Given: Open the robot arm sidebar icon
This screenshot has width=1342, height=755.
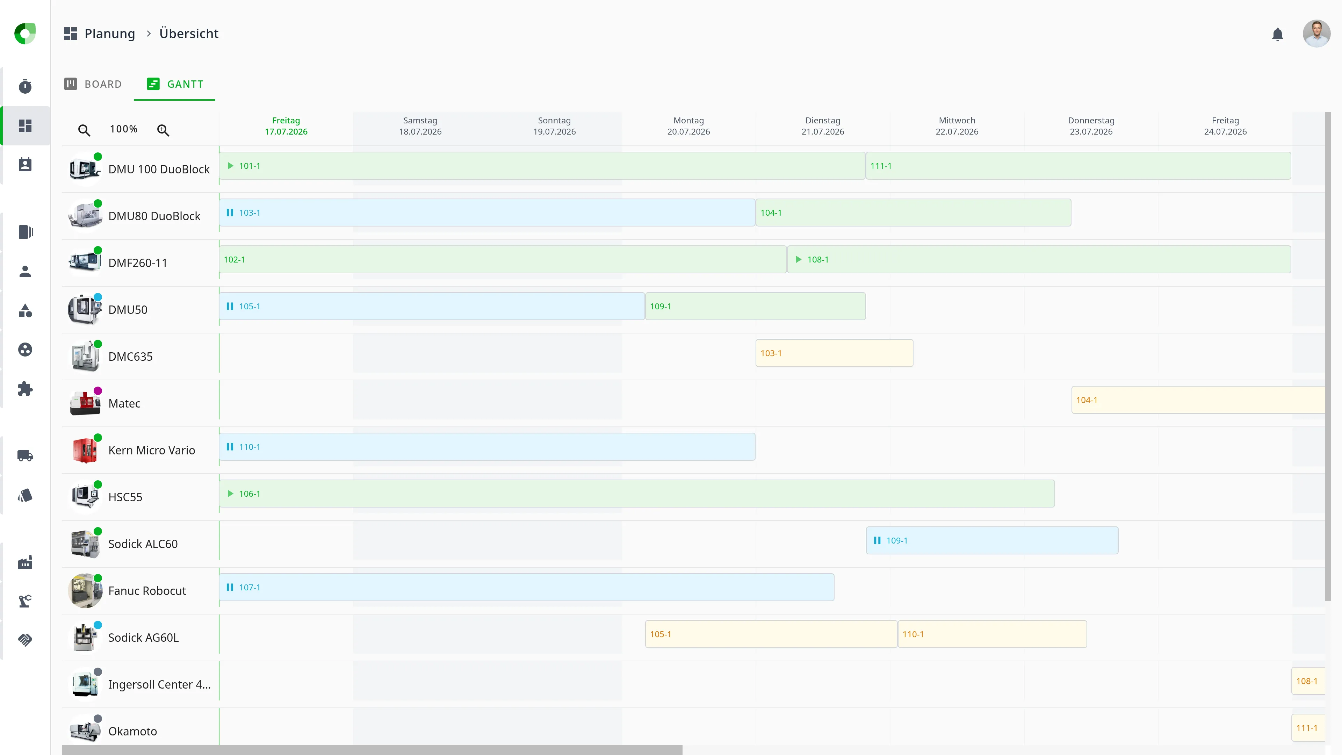Looking at the screenshot, I should pos(25,601).
